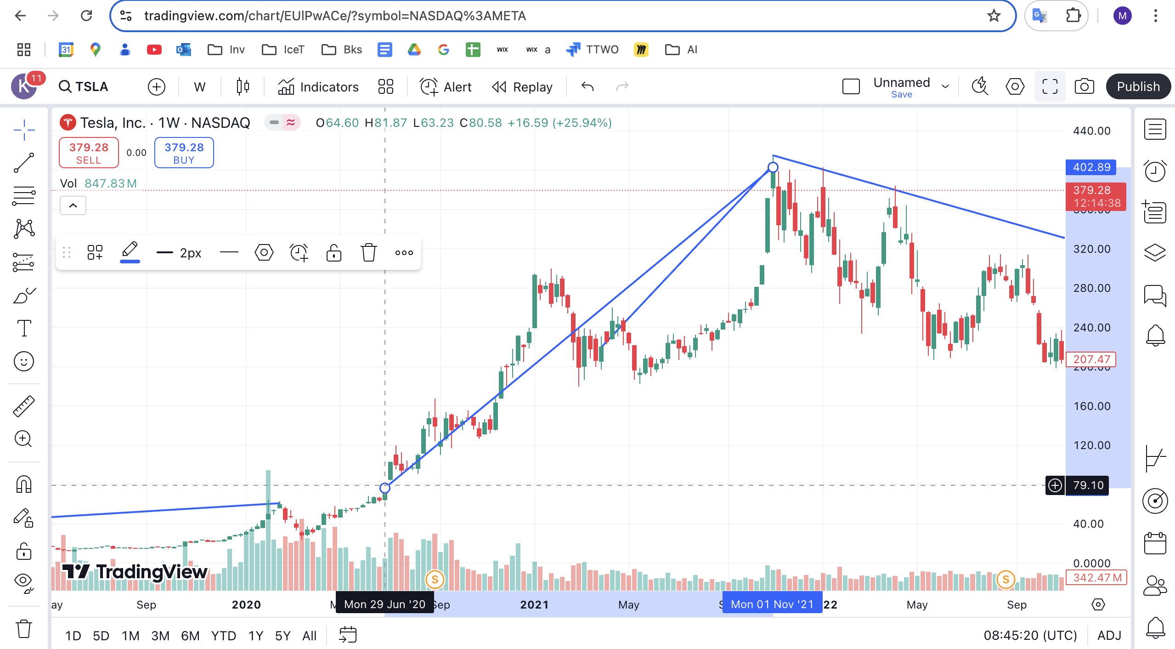Open indicator templates grid
The height and width of the screenshot is (649, 1175).
point(386,86)
